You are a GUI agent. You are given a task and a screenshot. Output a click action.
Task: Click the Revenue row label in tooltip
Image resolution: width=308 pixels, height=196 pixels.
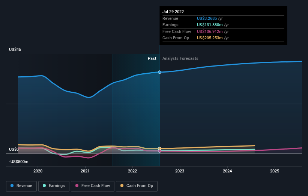pos(170,18)
